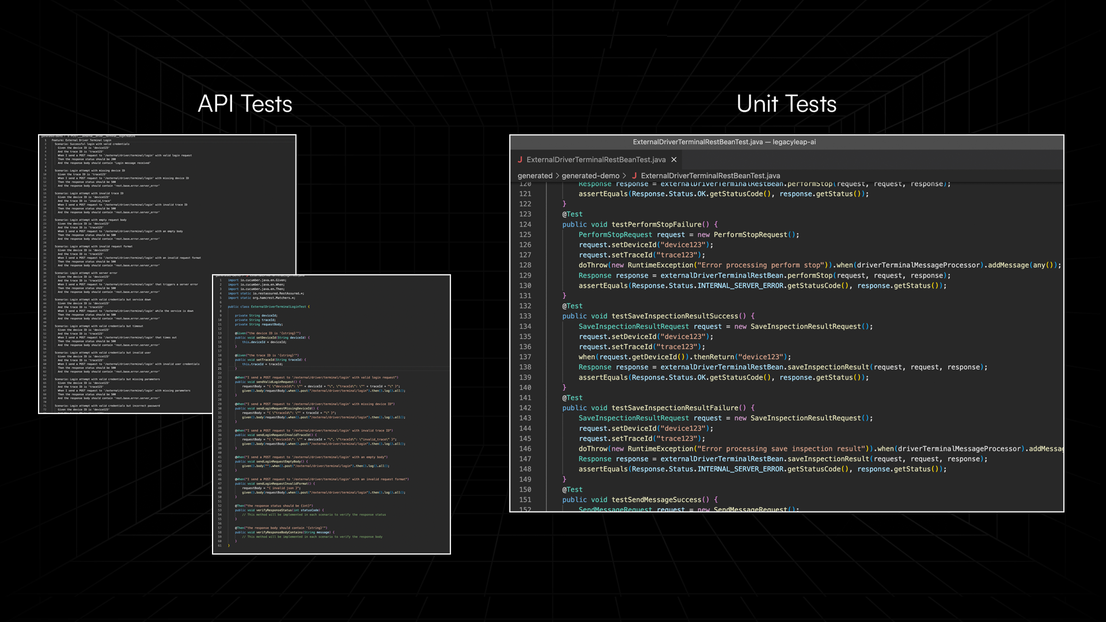
Task: Click the chevron after 'generated' in breadcrumbs
Action: coord(557,176)
